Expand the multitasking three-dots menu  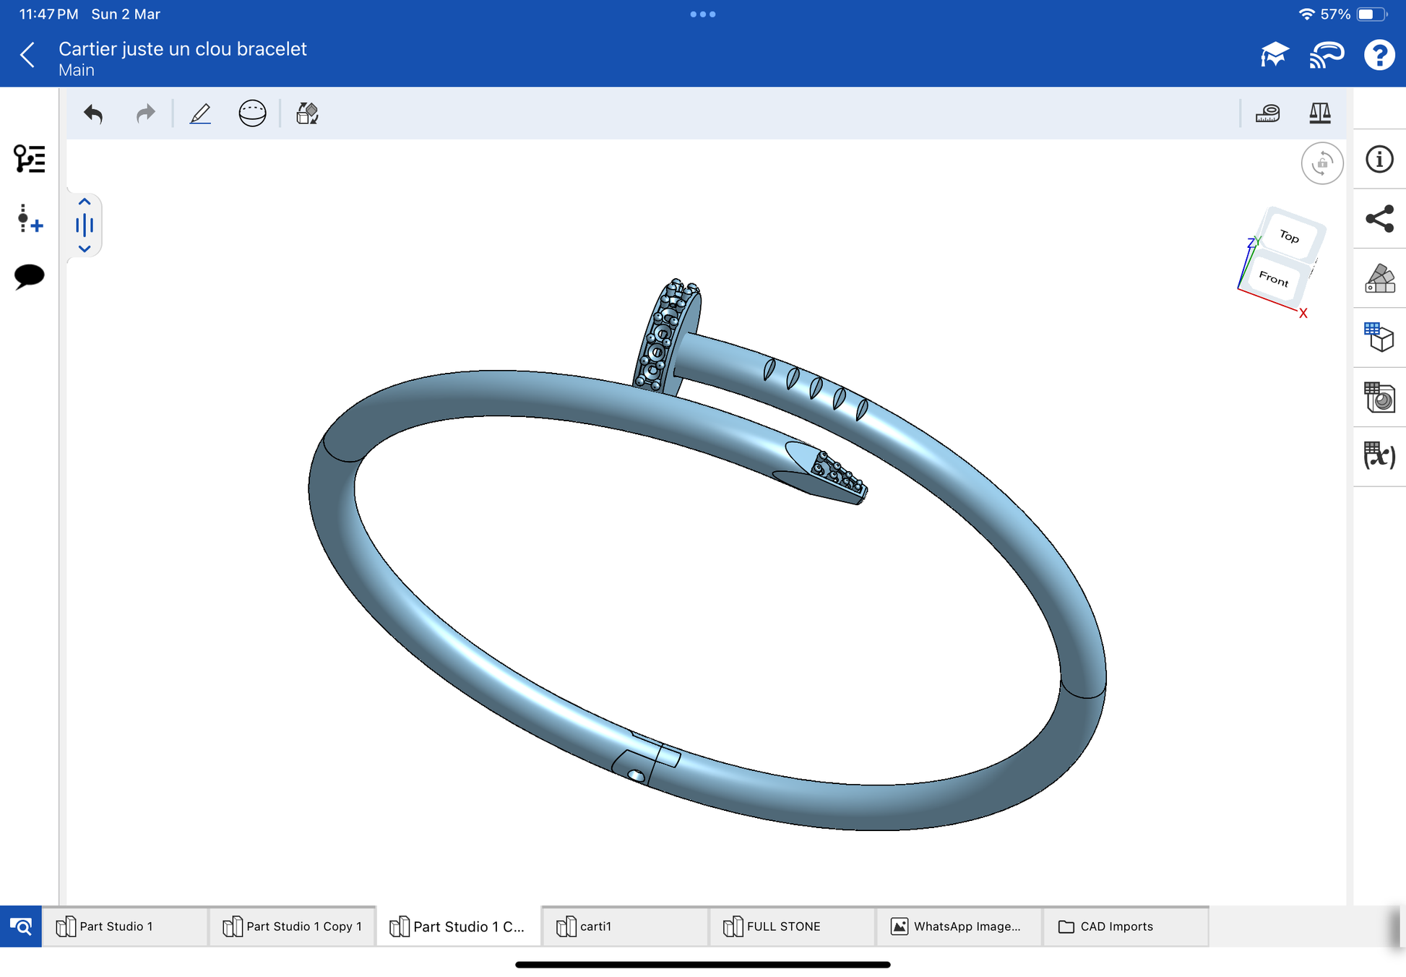pos(702,14)
